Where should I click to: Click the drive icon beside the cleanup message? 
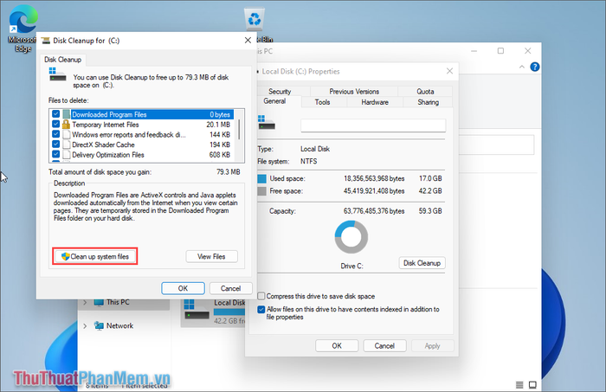(x=58, y=74)
